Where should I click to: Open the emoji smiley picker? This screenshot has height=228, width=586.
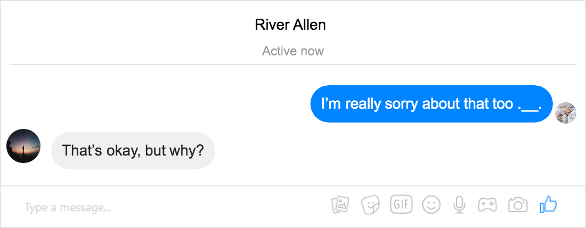pyautogui.click(x=432, y=205)
